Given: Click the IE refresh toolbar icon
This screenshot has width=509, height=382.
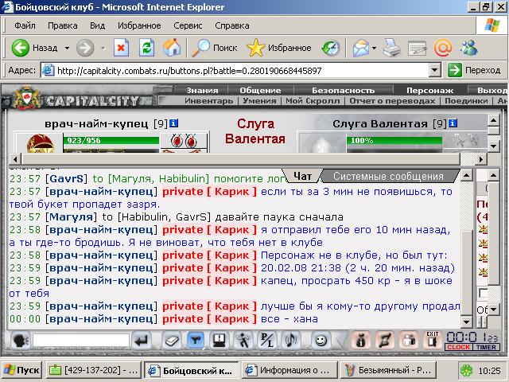Looking at the screenshot, I should pos(146,48).
